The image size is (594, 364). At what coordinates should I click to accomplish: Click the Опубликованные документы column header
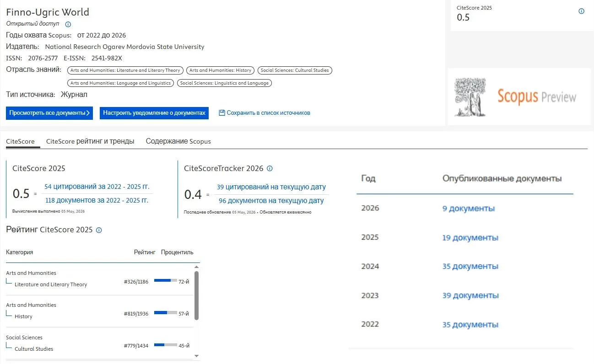point(502,179)
